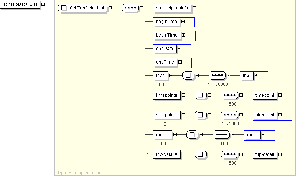Collapse the root schTripDetailList node
Viewport: 296px width, 176px height.
(43, 4)
